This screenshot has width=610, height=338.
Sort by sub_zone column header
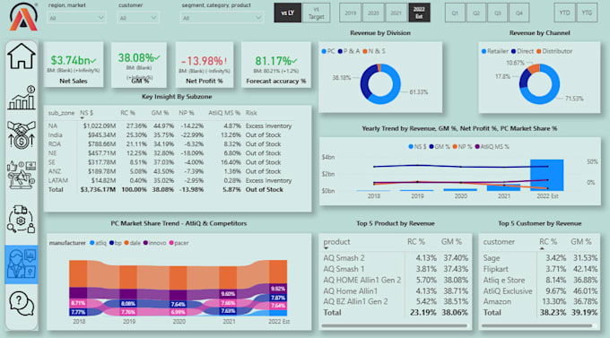click(61, 113)
